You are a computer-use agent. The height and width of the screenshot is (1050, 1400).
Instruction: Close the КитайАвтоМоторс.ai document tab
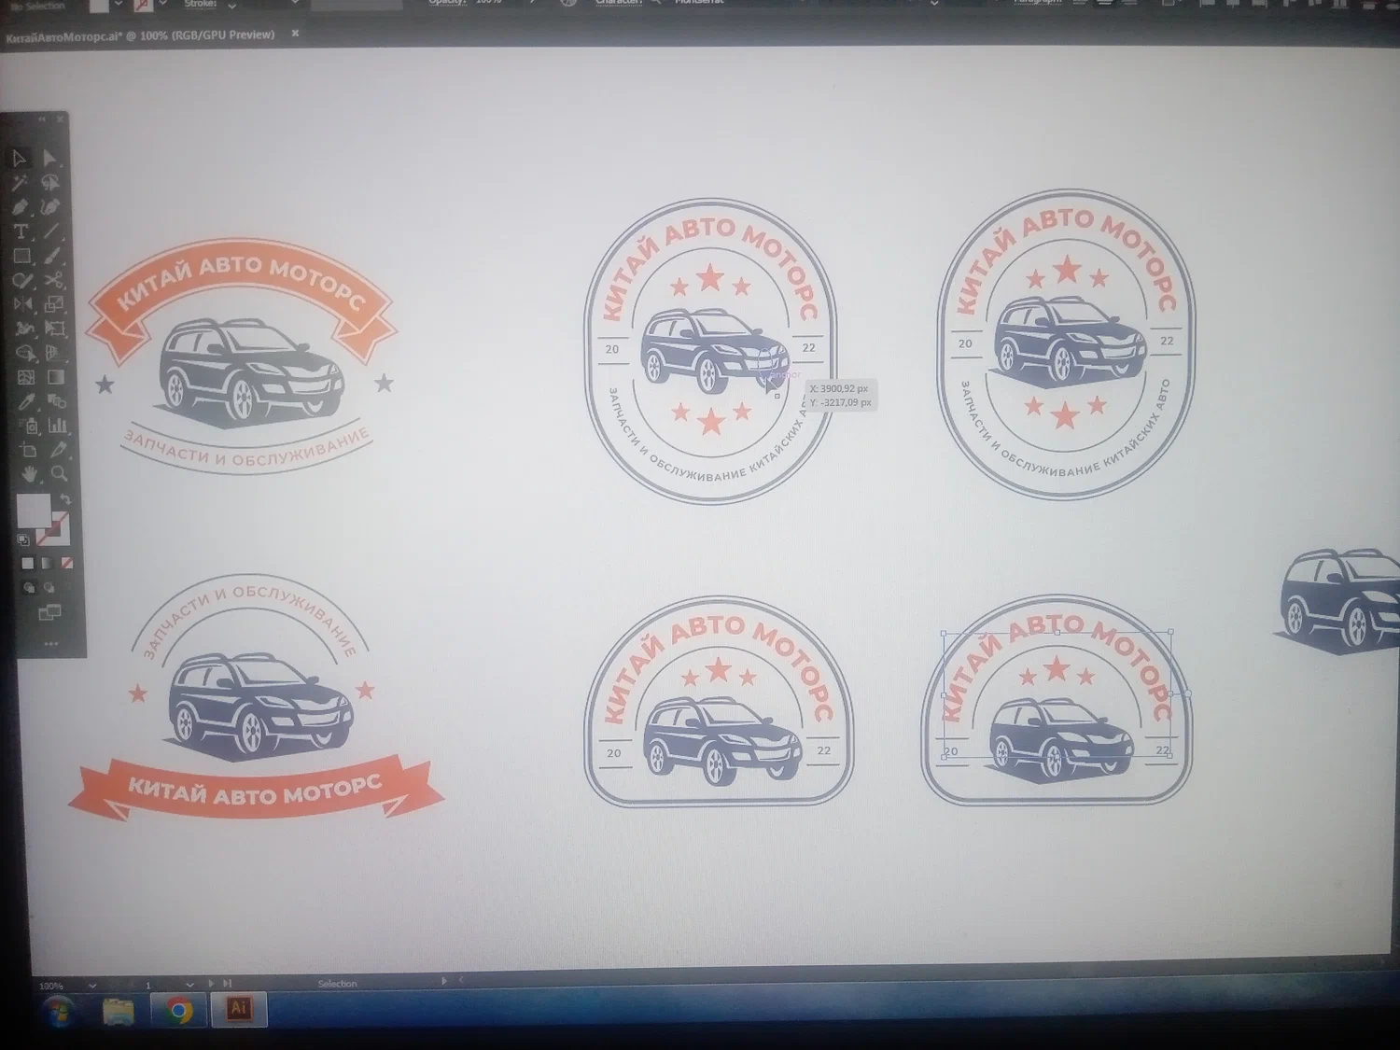tap(295, 34)
